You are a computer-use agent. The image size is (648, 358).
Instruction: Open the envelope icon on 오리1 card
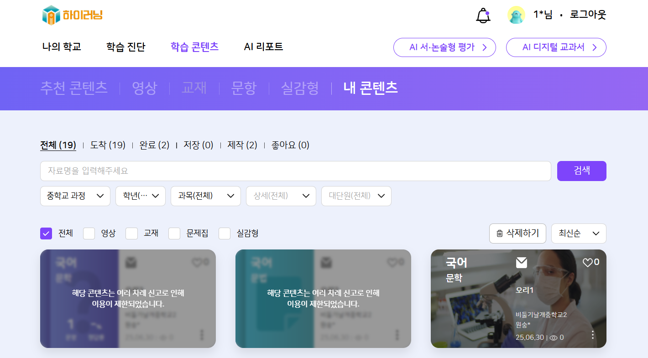(522, 263)
